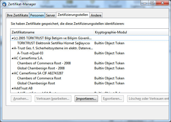Image resolution: width=171 pixels, height=122 pixels.
Task: Click the Exportieren... button
Action: coord(112,99)
